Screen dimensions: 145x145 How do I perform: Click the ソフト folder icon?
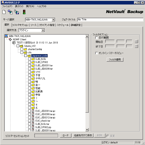coord(33,72)
